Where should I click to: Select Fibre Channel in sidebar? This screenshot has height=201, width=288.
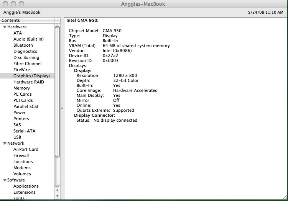pos(27,64)
